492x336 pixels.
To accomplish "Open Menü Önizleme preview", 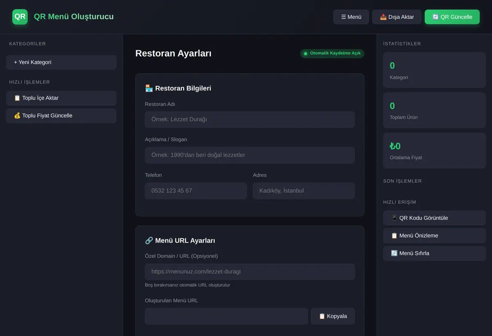I will pyautogui.click(x=435, y=235).
